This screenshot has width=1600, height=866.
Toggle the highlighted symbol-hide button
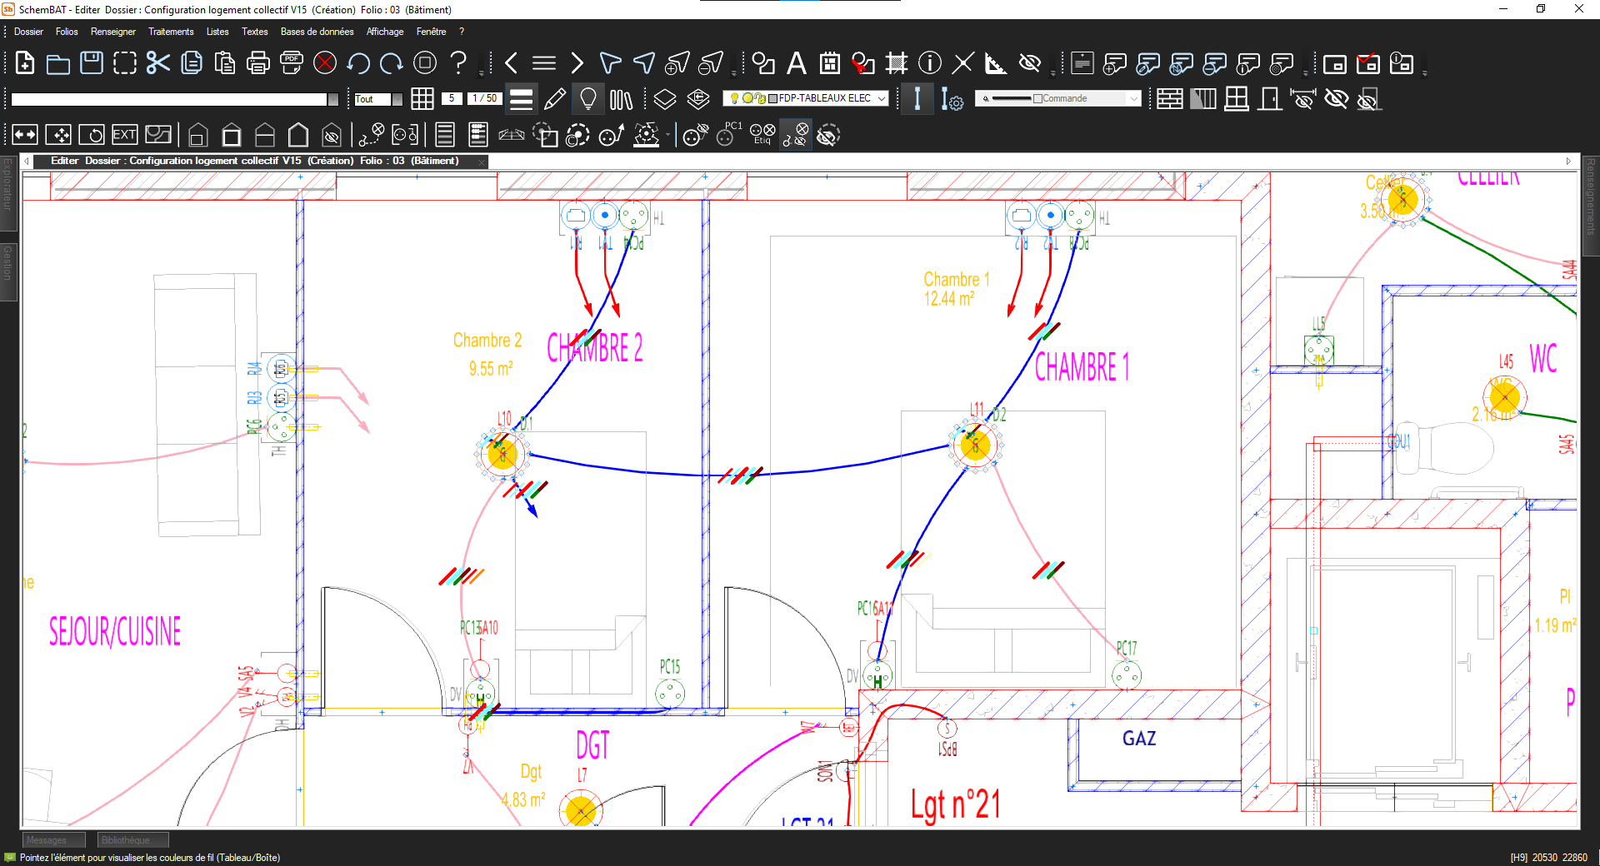796,135
